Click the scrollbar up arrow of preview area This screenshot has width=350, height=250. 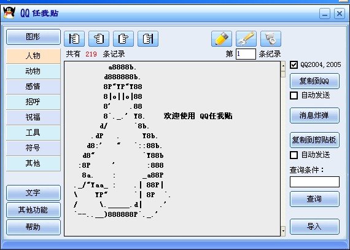(283, 66)
